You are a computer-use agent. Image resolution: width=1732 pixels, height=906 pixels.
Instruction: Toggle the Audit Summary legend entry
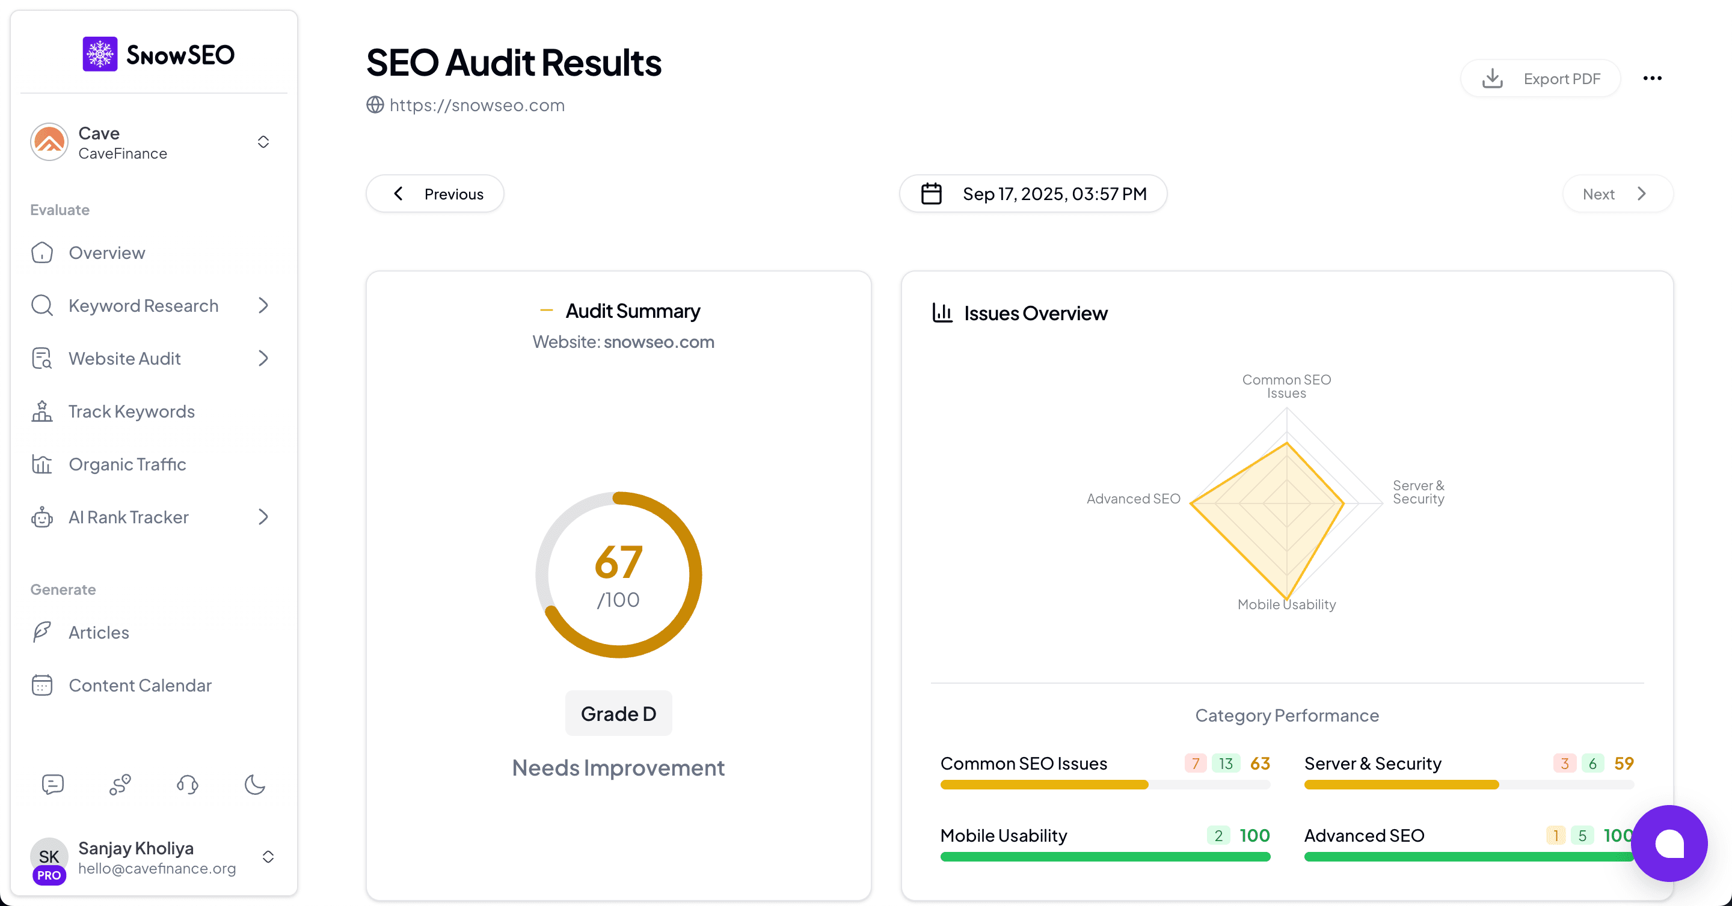coord(619,310)
